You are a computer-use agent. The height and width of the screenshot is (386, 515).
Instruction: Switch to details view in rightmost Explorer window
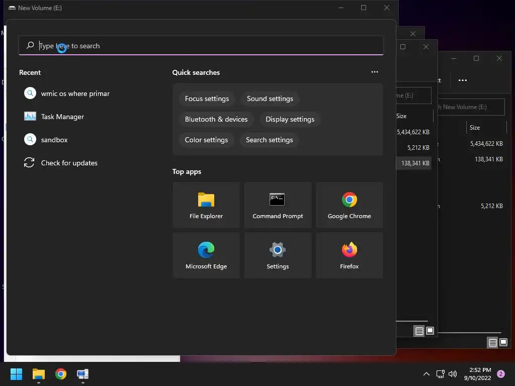[x=493, y=343]
